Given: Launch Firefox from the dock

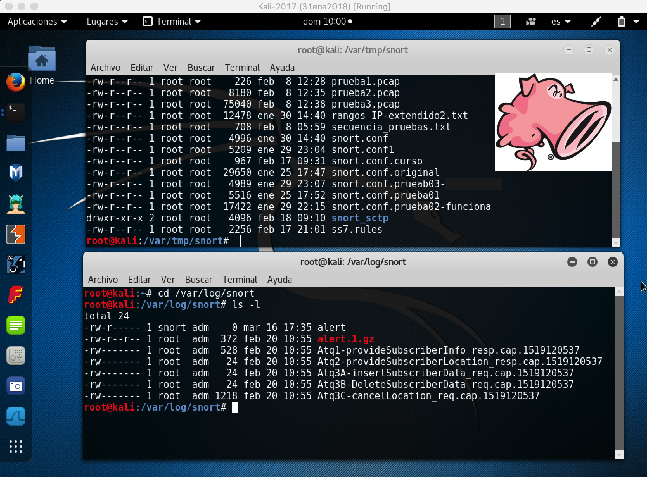Looking at the screenshot, I should [x=16, y=82].
